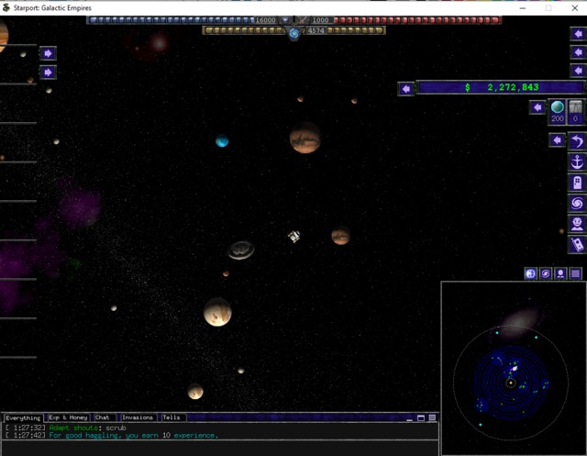This screenshot has width=587, height=456.
Task: Click the $ 2,272,843 money readout
Action: click(501, 87)
